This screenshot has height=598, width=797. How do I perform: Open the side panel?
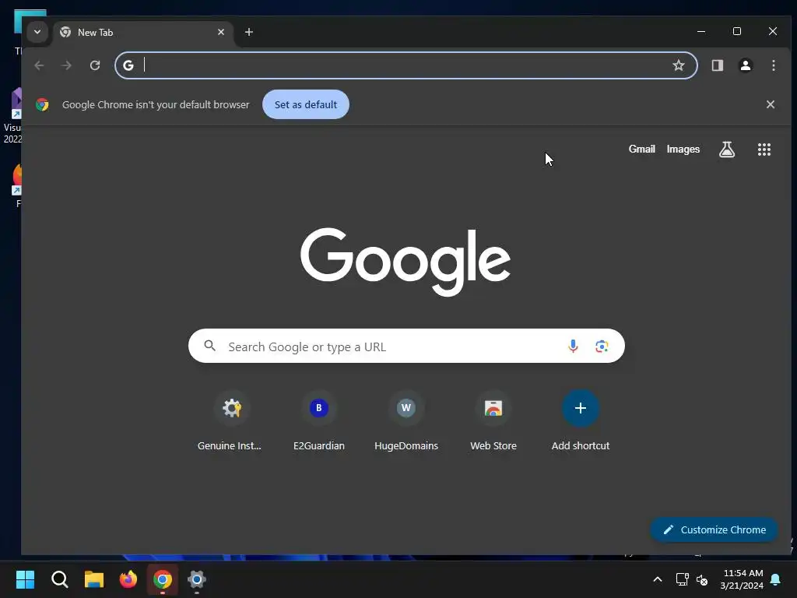tap(717, 65)
